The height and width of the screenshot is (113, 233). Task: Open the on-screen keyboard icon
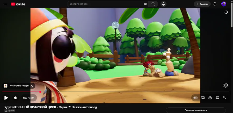click(x=145, y=4)
